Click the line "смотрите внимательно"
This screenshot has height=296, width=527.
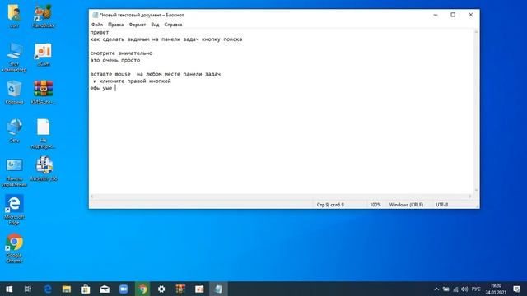121,53
